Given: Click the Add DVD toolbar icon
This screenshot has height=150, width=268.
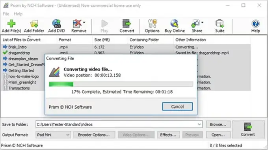Looking at the screenshot, I should click(x=56, y=26).
